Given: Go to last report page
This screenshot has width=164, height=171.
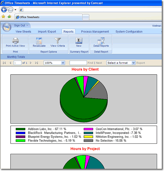Looking at the screenshot, I should 36,63.
